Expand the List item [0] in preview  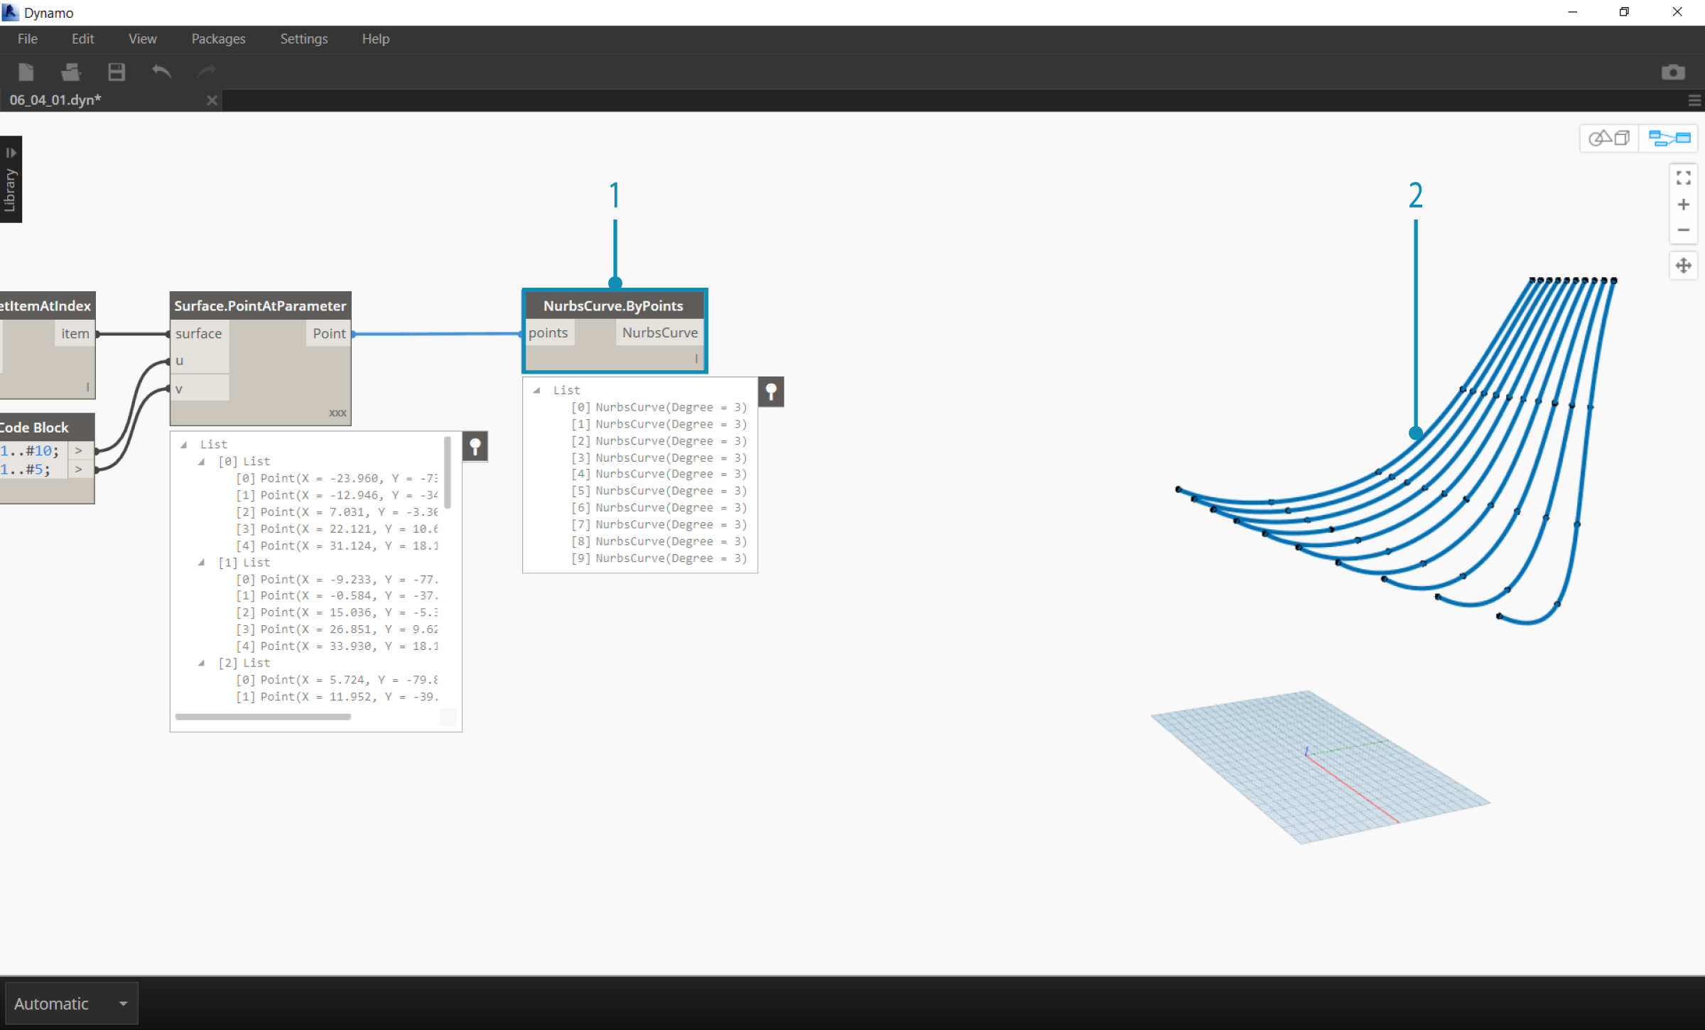click(198, 460)
